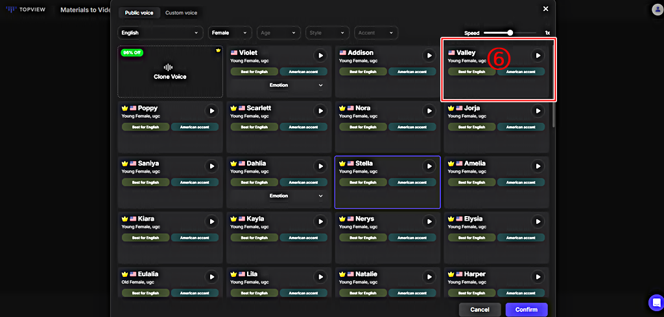
Task: Play Scarlett voice preview
Action: click(x=320, y=111)
